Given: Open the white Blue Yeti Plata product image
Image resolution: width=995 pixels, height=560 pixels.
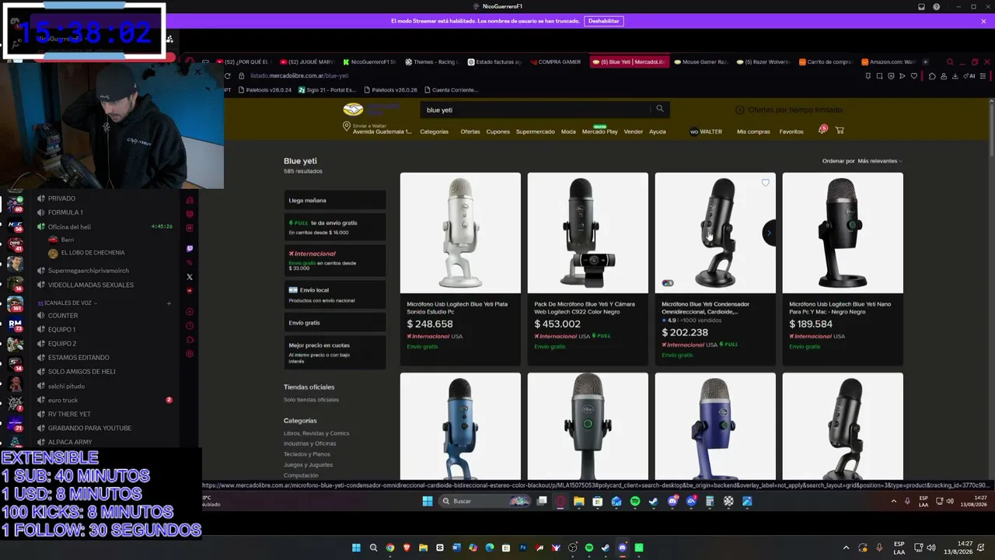Looking at the screenshot, I should click(460, 233).
